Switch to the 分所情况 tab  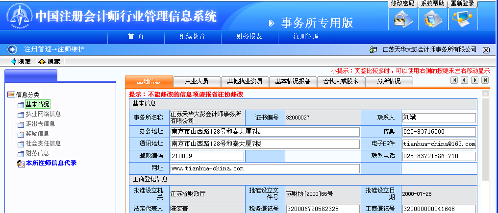[389, 81]
